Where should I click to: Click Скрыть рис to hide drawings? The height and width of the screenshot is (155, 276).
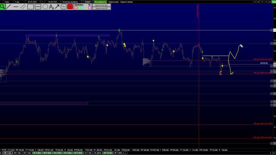click(x=113, y=2)
